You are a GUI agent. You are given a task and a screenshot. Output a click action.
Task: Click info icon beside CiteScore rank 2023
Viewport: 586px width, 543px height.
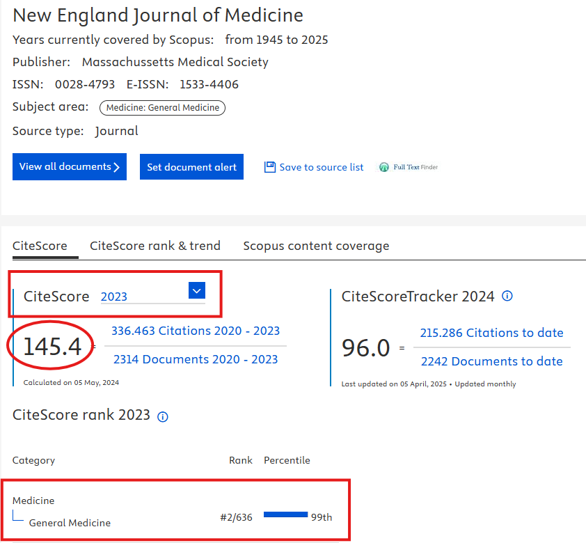click(163, 416)
